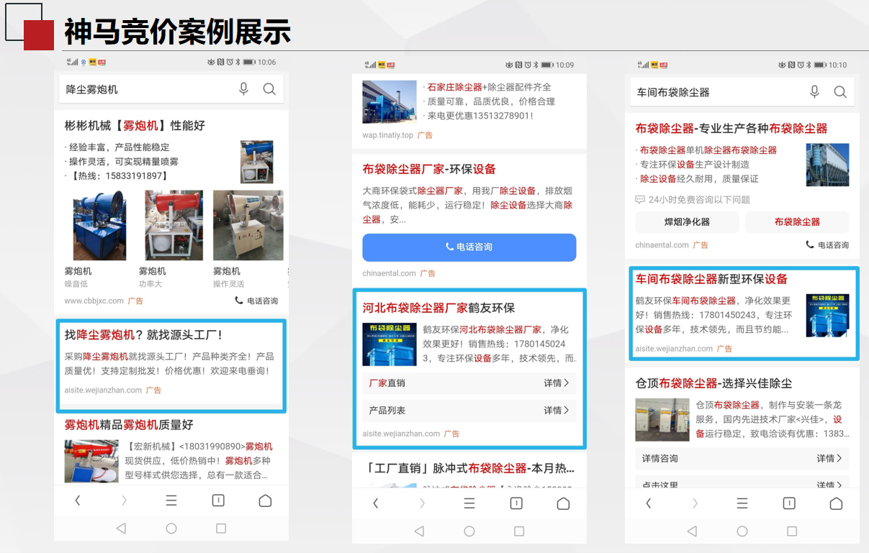Open tabs counter on the 10:06 phone
This screenshot has width=869, height=553.
[218, 501]
